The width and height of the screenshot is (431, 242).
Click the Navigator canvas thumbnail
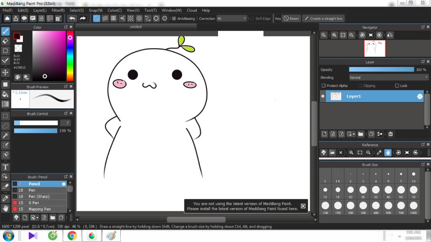point(375,48)
